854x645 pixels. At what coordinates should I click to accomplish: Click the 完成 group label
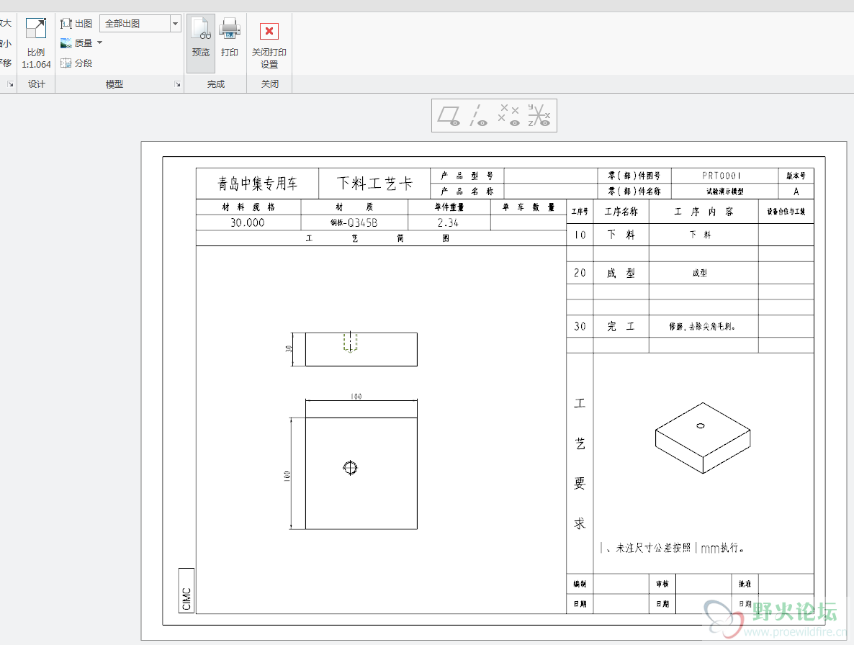216,84
